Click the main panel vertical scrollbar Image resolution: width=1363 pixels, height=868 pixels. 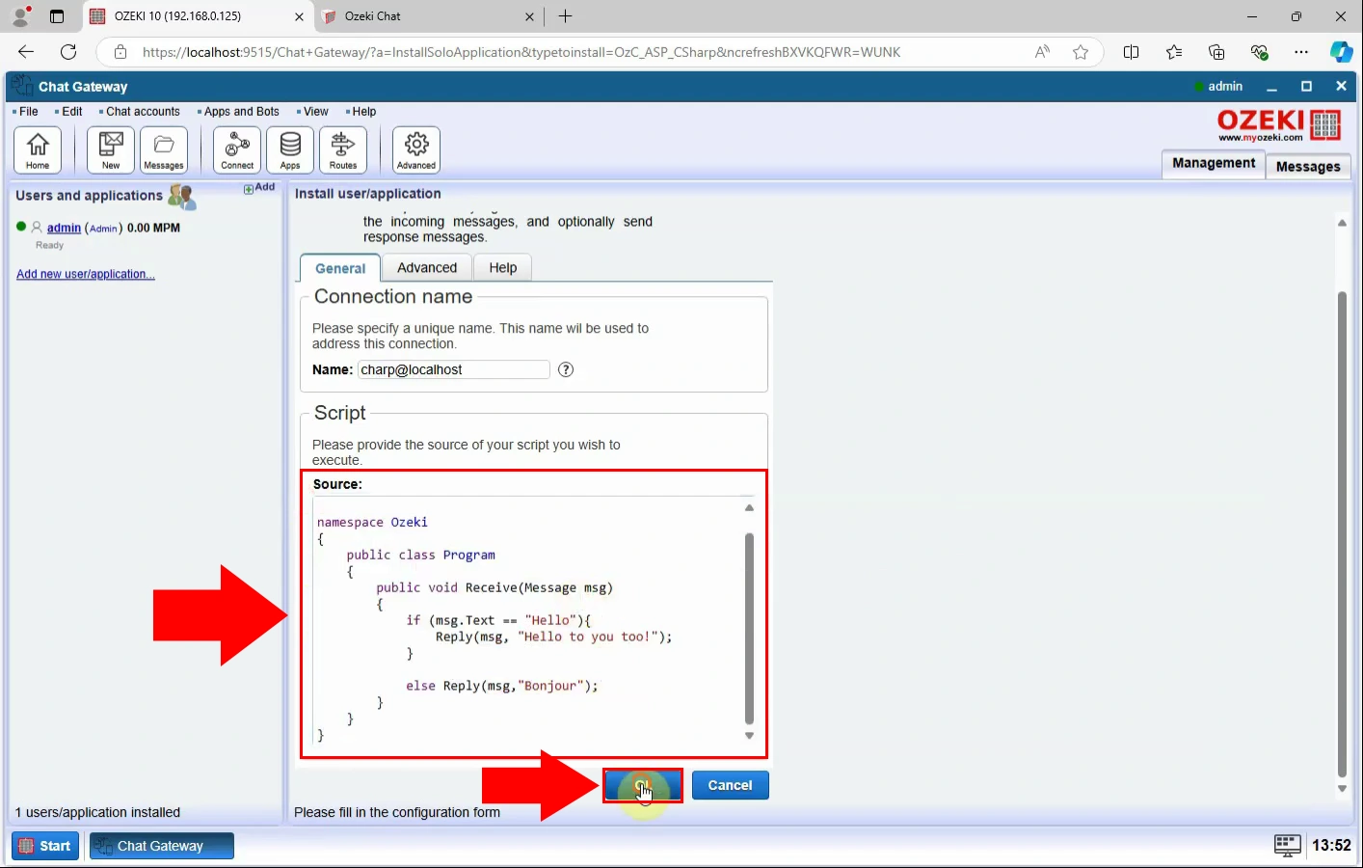click(x=1342, y=533)
